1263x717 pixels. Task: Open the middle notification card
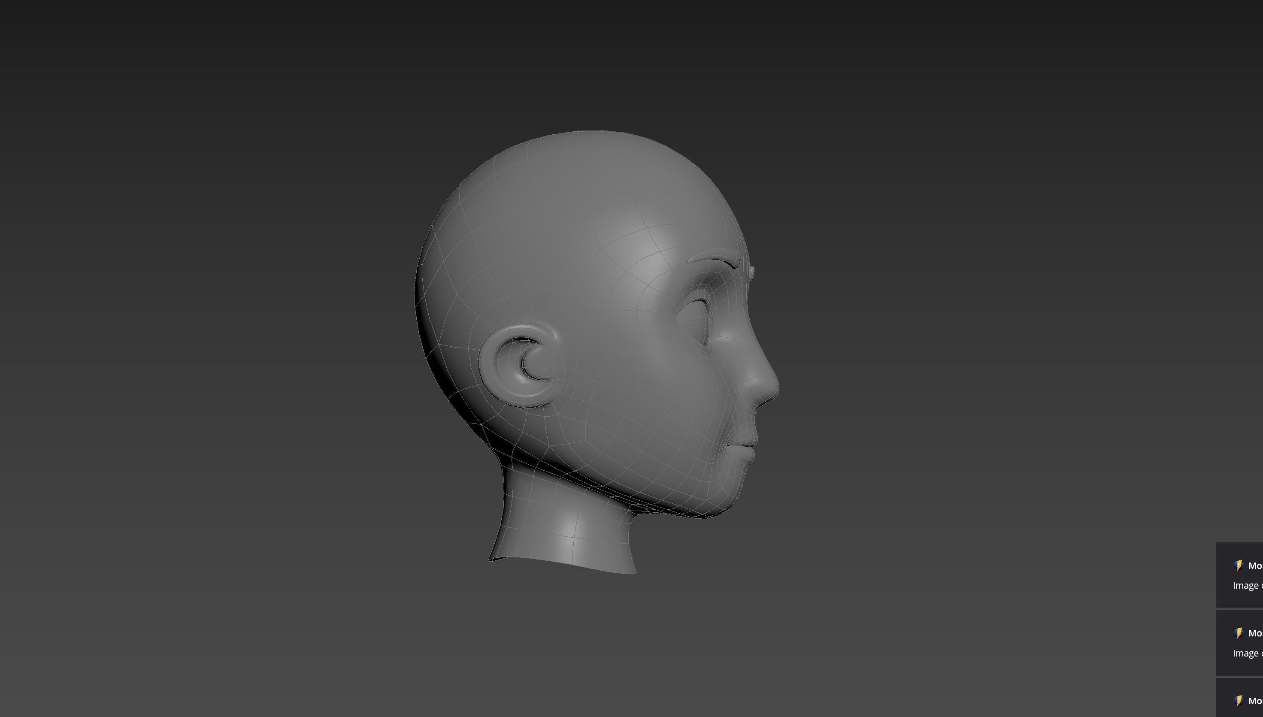click(x=1240, y=643)
